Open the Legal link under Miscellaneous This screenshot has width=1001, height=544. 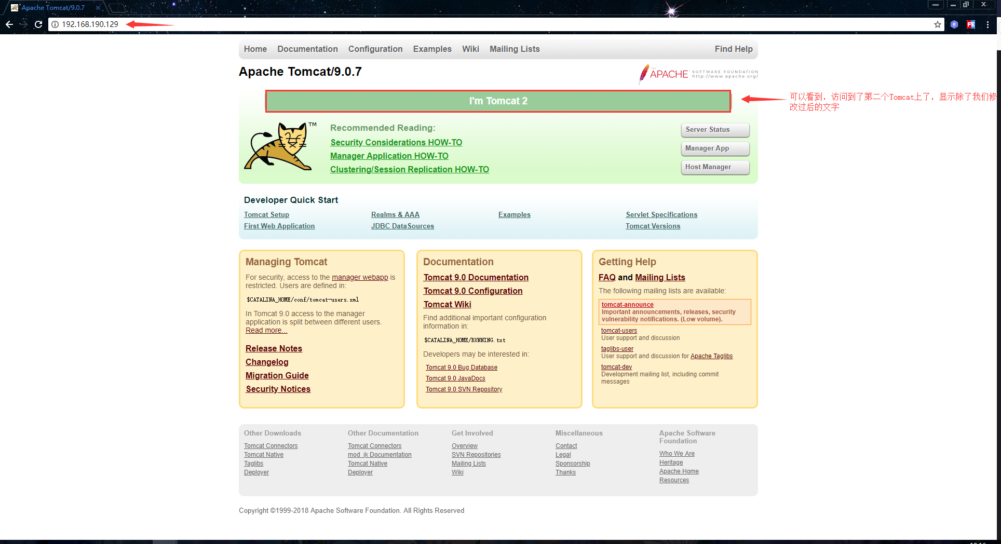(x=563, y=455)
